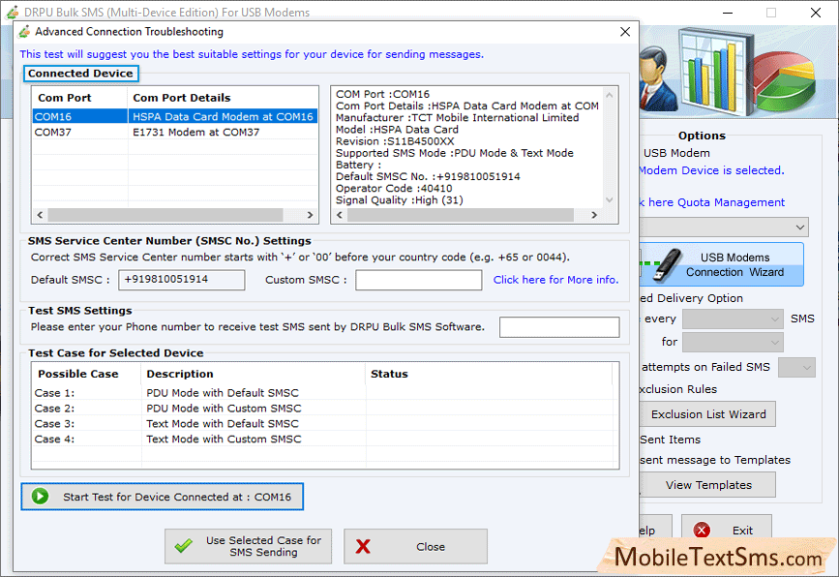Open the 'for' delay duration dropdown

tap(734, 342)
